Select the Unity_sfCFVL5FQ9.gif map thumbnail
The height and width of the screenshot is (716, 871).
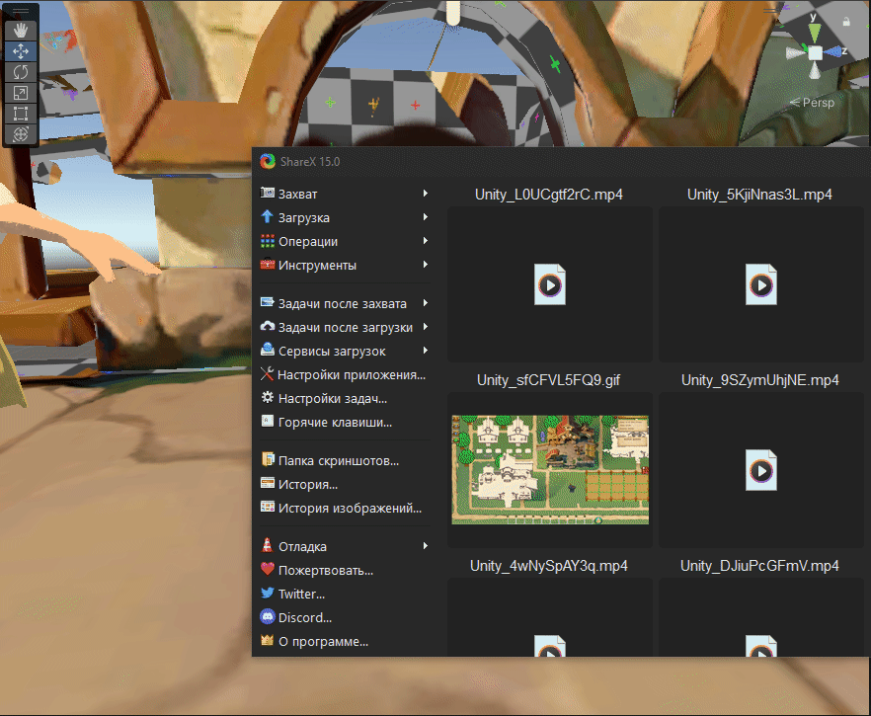[x=550, y=469]
